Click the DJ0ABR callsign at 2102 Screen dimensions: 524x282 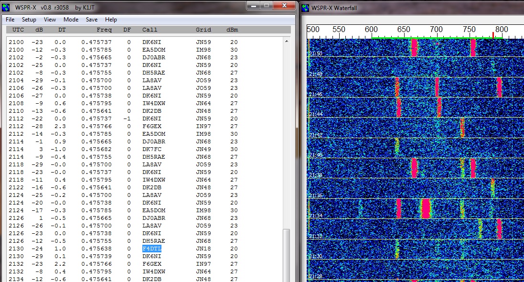(154, 57)
